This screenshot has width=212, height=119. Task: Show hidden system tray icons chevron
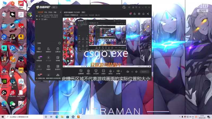(x=180, y=117)
